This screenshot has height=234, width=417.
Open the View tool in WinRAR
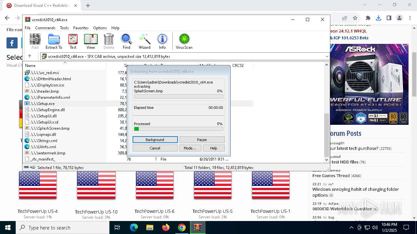tap(91, 41)
